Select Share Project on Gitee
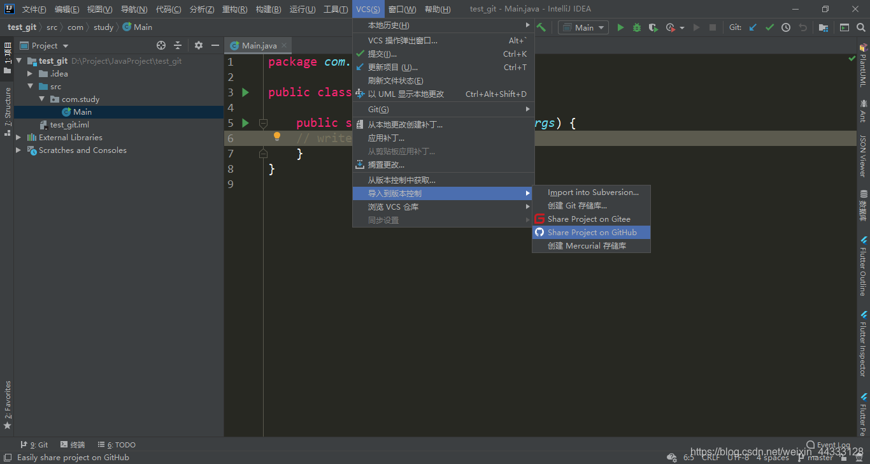This screenshot has height=464, width=870. point(591,219)
